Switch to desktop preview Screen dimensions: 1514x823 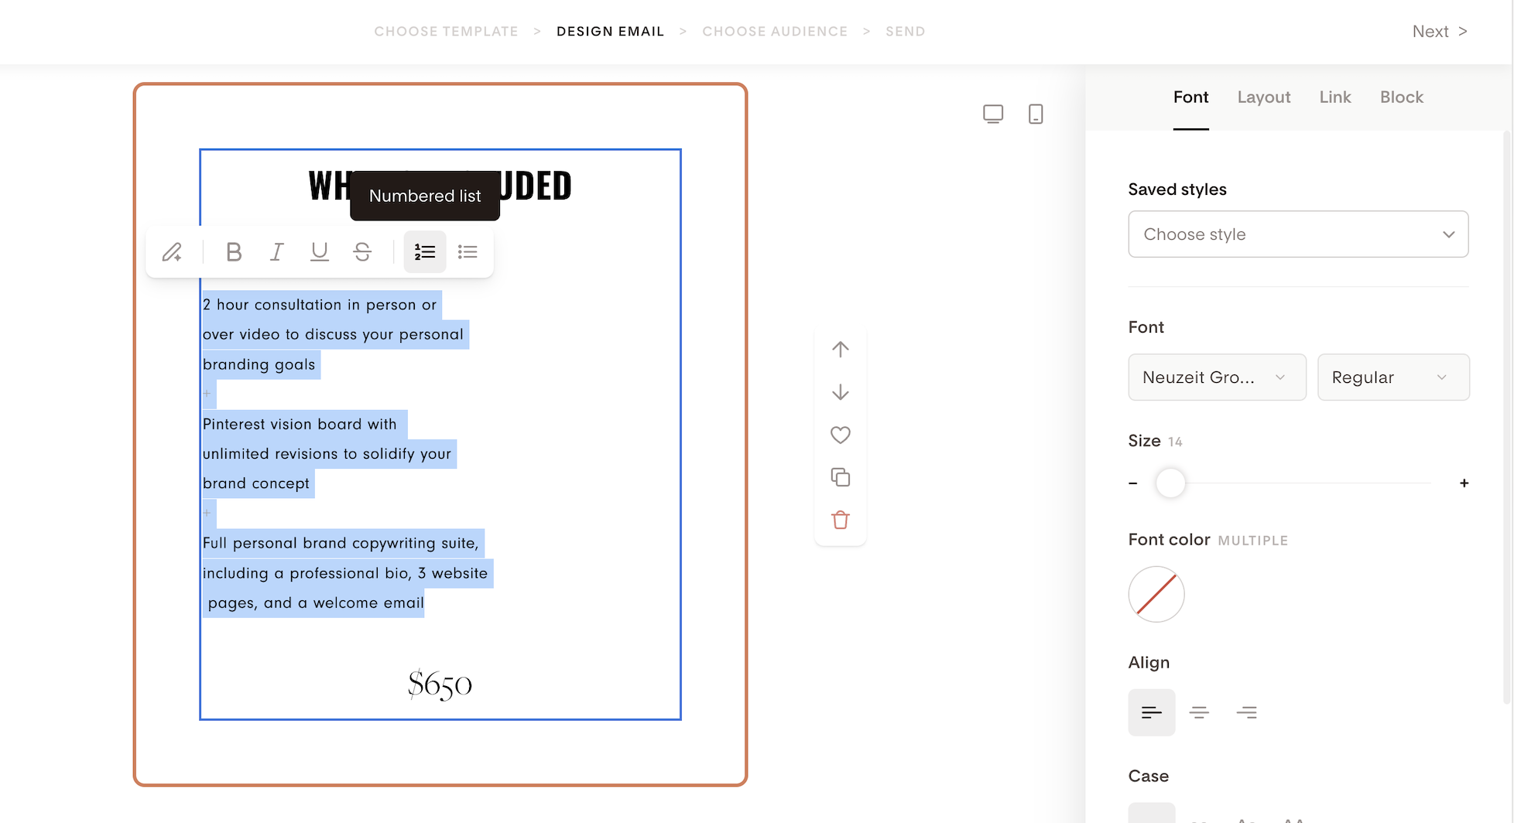pos(992,114)
